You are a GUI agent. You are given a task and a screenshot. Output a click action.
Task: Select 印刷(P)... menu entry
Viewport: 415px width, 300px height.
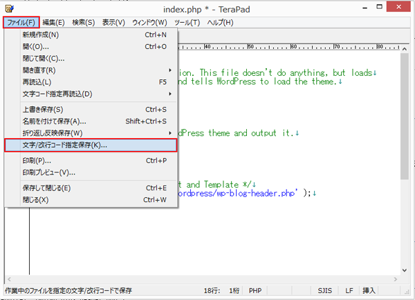(91, 161)
